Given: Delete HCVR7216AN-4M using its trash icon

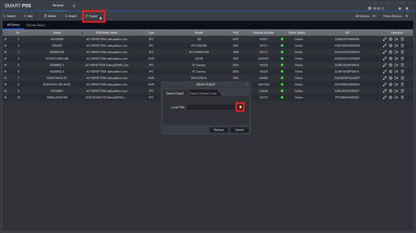Looking at the screenshot, I should tap(402, 59).
